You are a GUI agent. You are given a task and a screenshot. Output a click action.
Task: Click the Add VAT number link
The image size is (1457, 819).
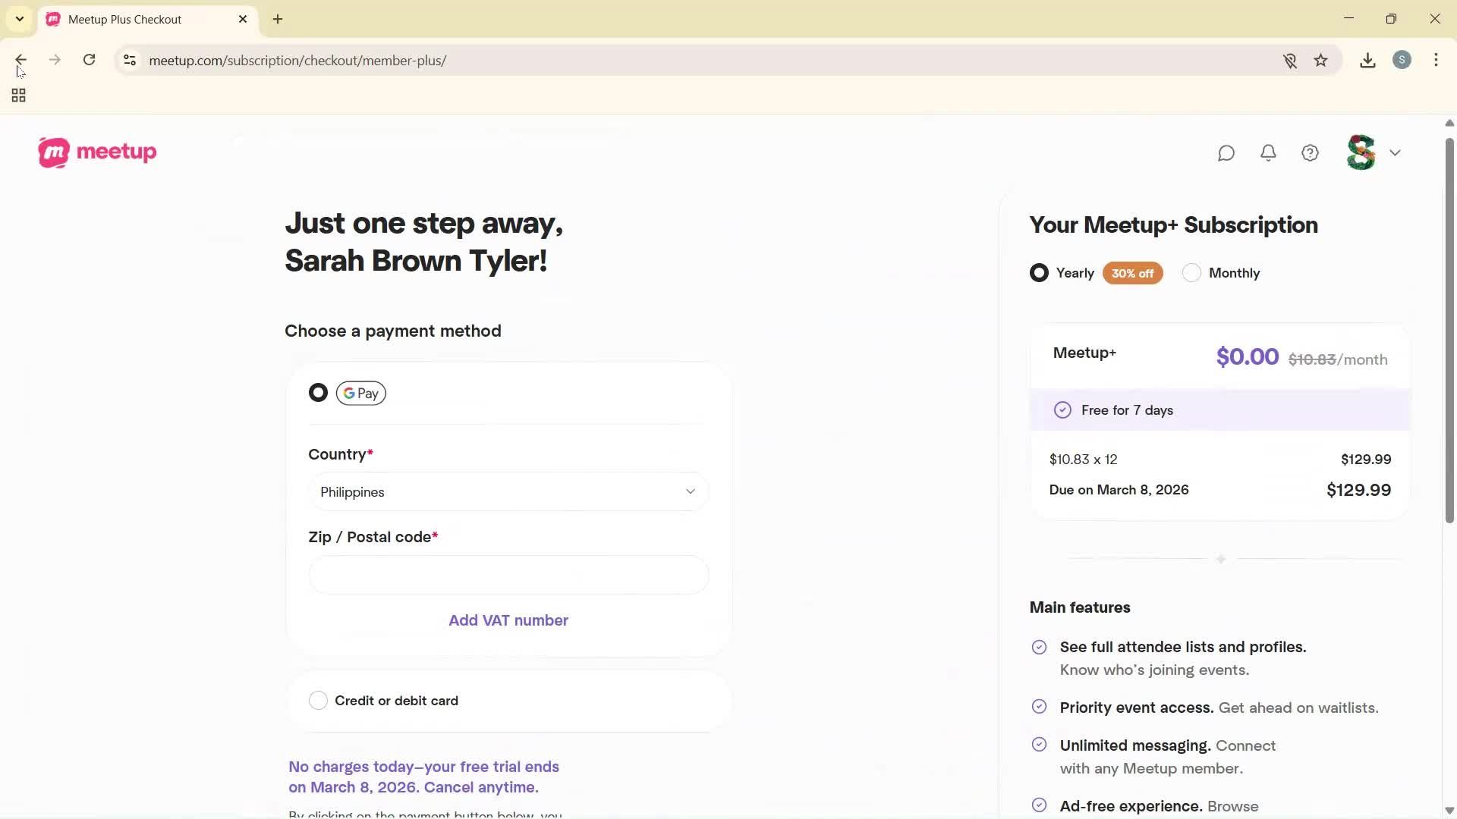[x=508, y=620]
